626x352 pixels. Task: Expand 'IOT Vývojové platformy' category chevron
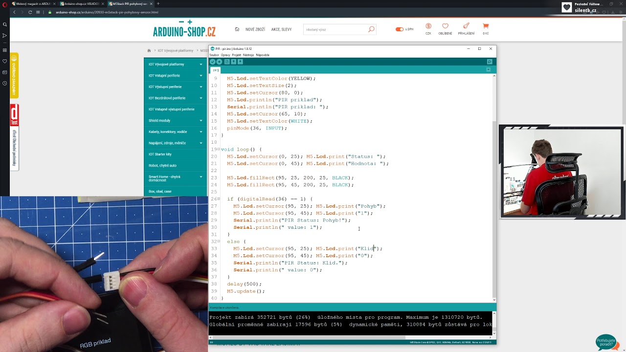[x=201, y=64]
